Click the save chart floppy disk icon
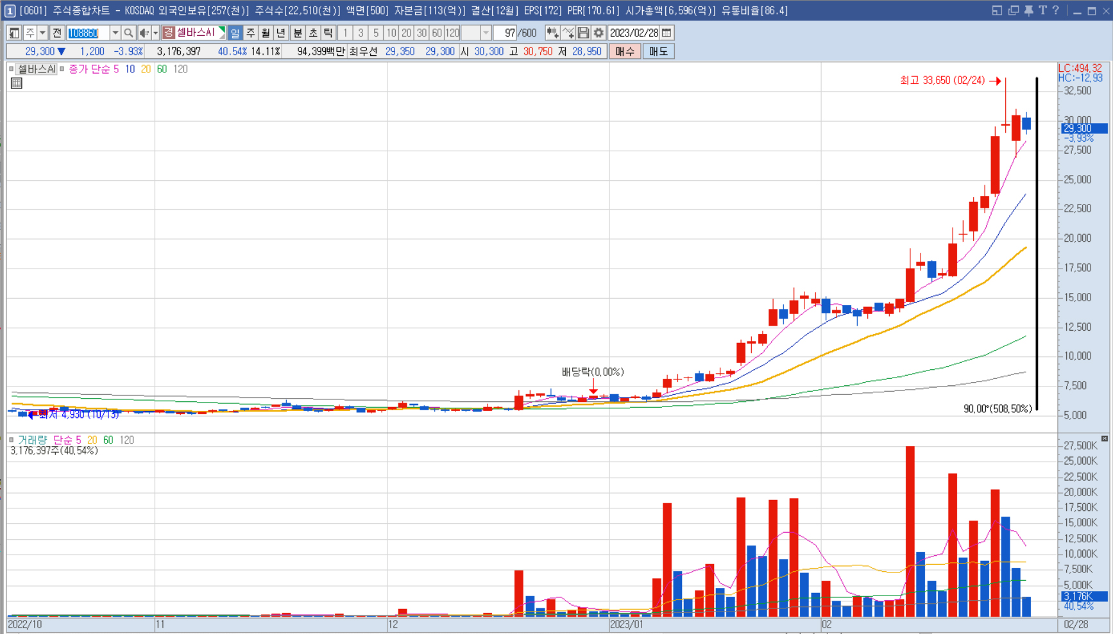The image size is (1113, 634). click(x=583, y=33)
